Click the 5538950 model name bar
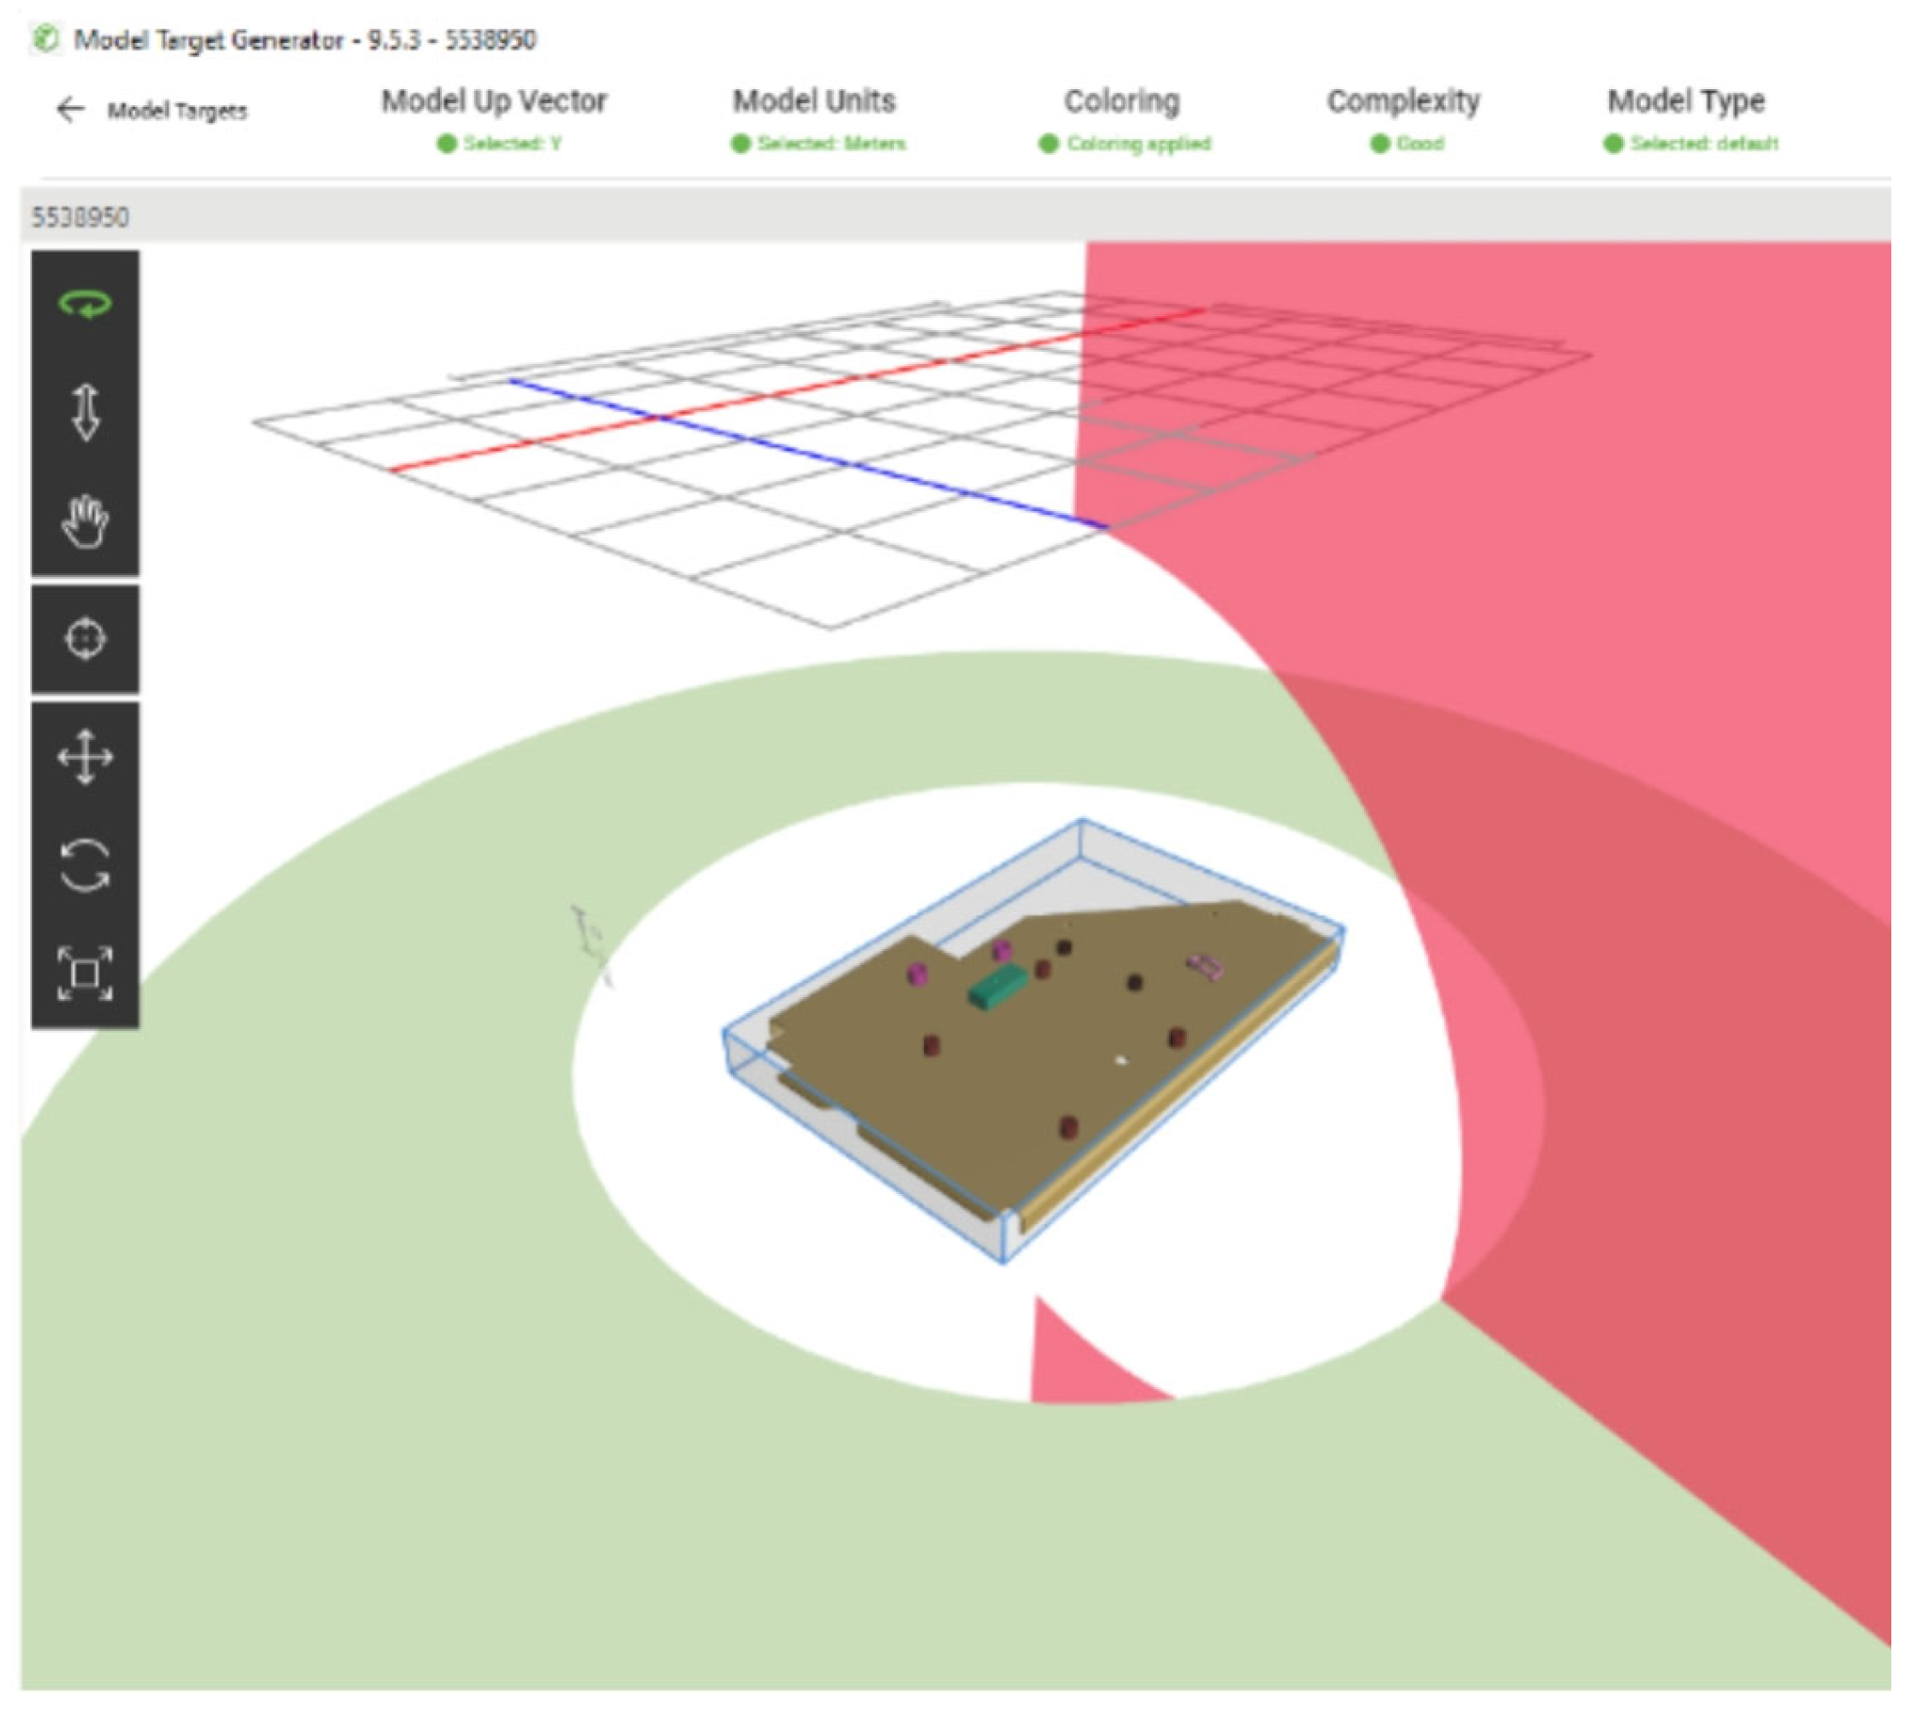The image size is (1912, 1709). click(x=81, y=218)
